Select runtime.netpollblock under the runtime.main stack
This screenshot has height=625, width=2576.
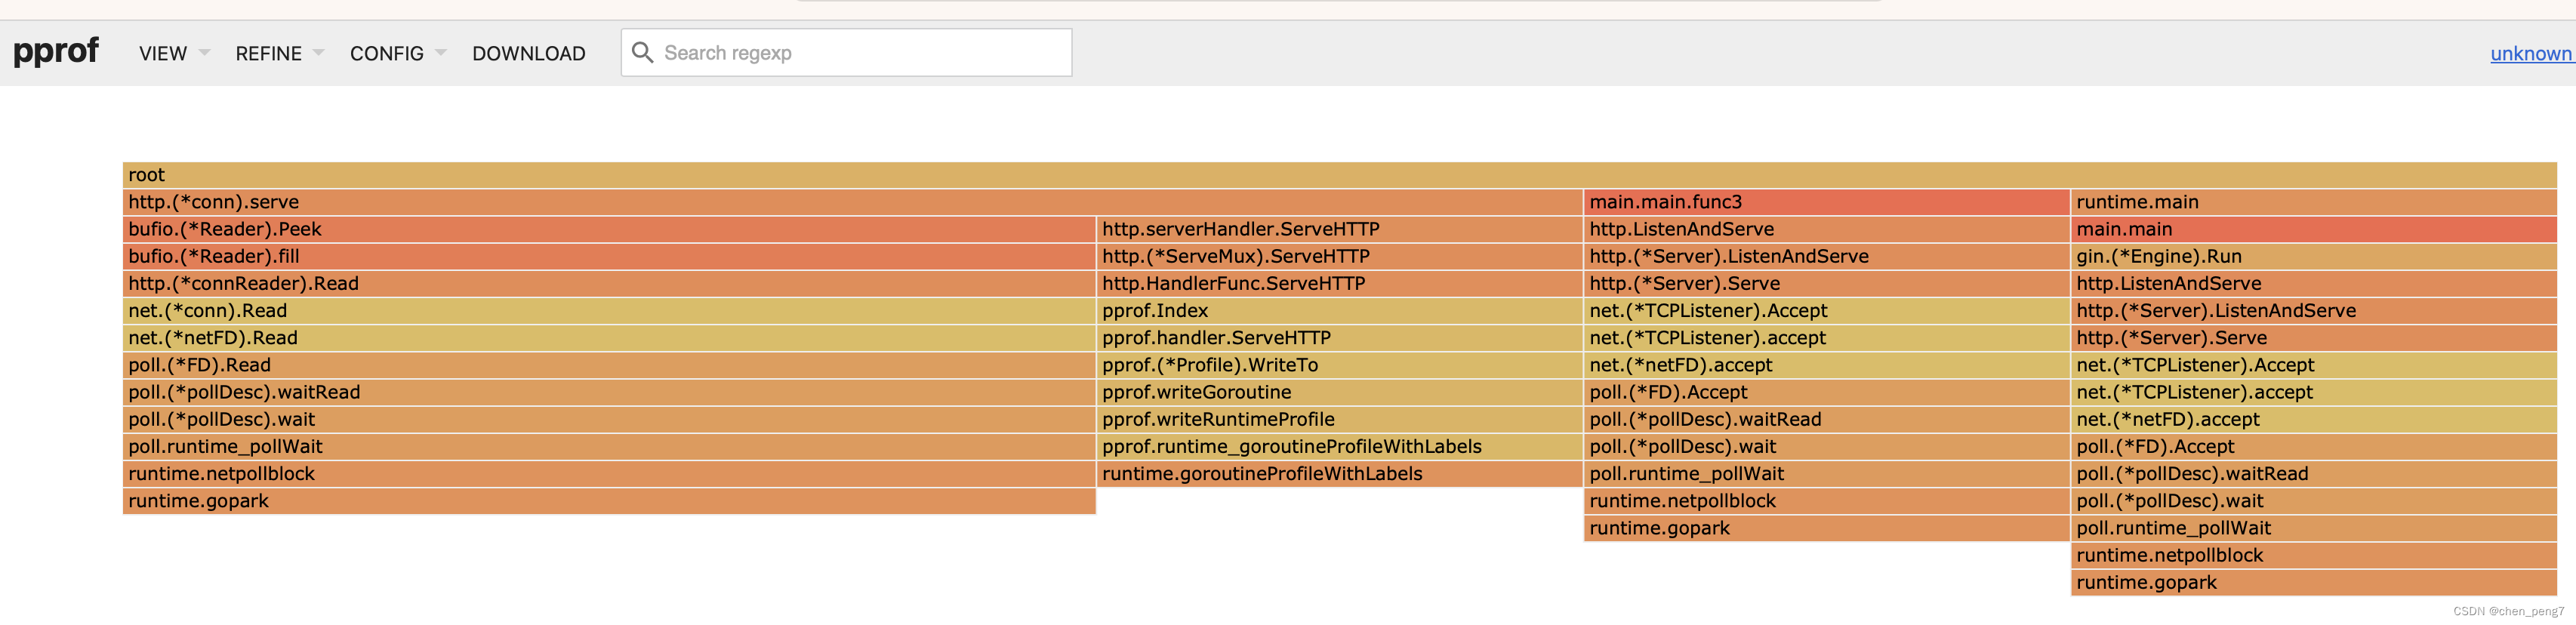2314,555
